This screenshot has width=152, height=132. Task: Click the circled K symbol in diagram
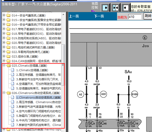[145, 37]
